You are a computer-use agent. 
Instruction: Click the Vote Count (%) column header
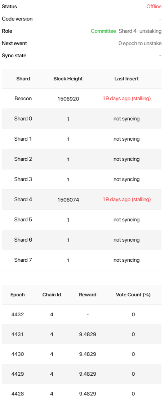[133, 295]
